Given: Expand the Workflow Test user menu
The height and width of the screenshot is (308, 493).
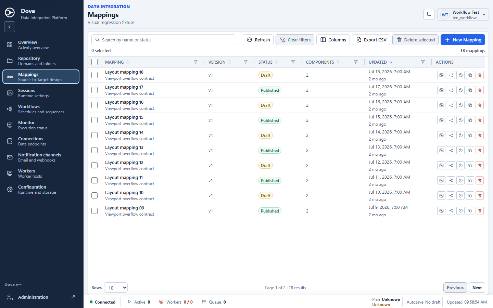Looking at the screenshot, I should pos(463,14).
